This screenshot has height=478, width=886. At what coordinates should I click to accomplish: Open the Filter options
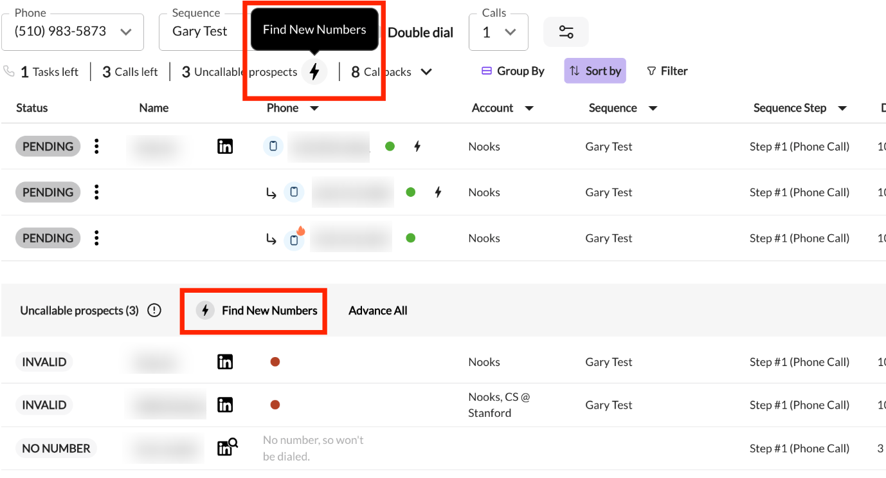pyautogui.click(x=667, y=71)
